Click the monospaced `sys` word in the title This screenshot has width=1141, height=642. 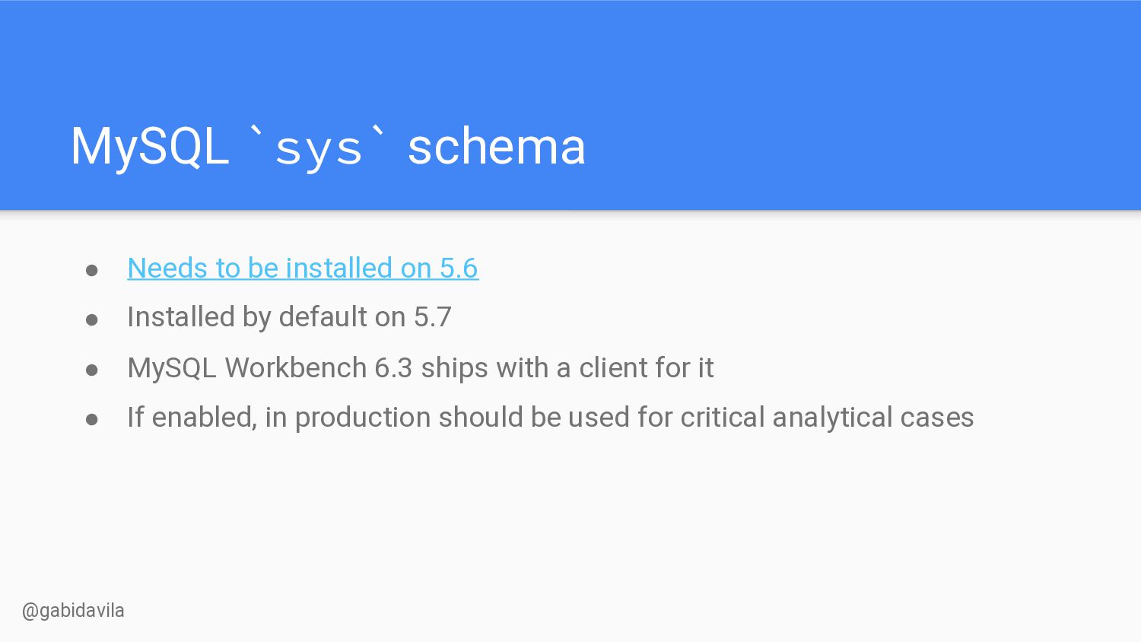pyautogui.click(x=319, y=148)
